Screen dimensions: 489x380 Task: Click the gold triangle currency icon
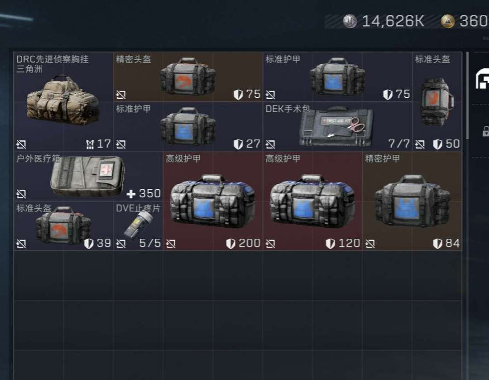pyautogui.click(x=447, y=21)
